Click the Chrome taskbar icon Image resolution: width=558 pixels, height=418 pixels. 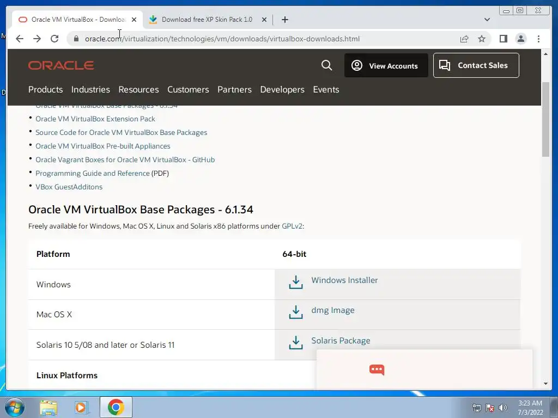click(x=116, y=407)
